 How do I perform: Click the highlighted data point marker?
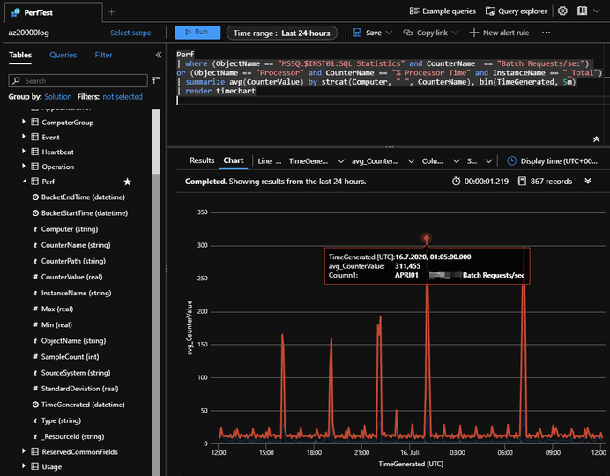(427, 238)
